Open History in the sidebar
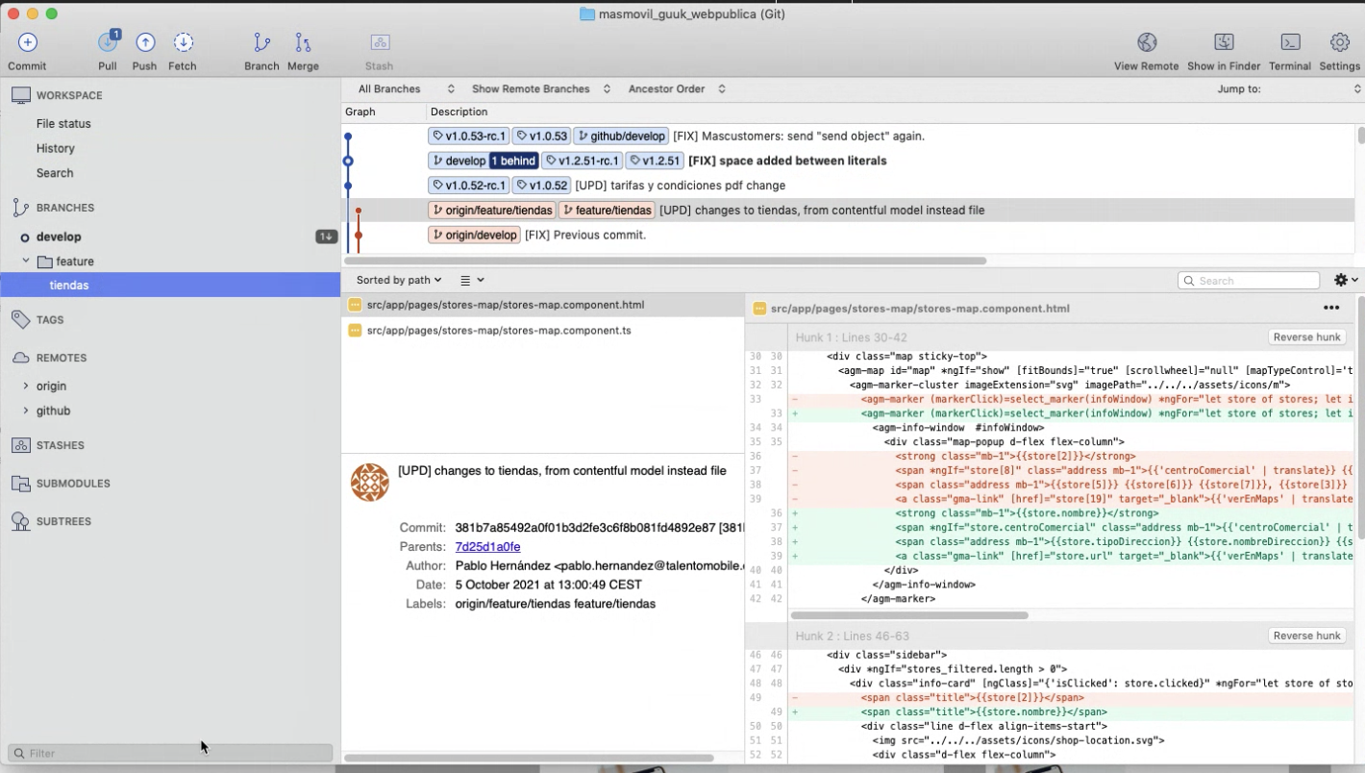Screen dimensions: 1365x773 pyautogui.click(x=56, y=148)
